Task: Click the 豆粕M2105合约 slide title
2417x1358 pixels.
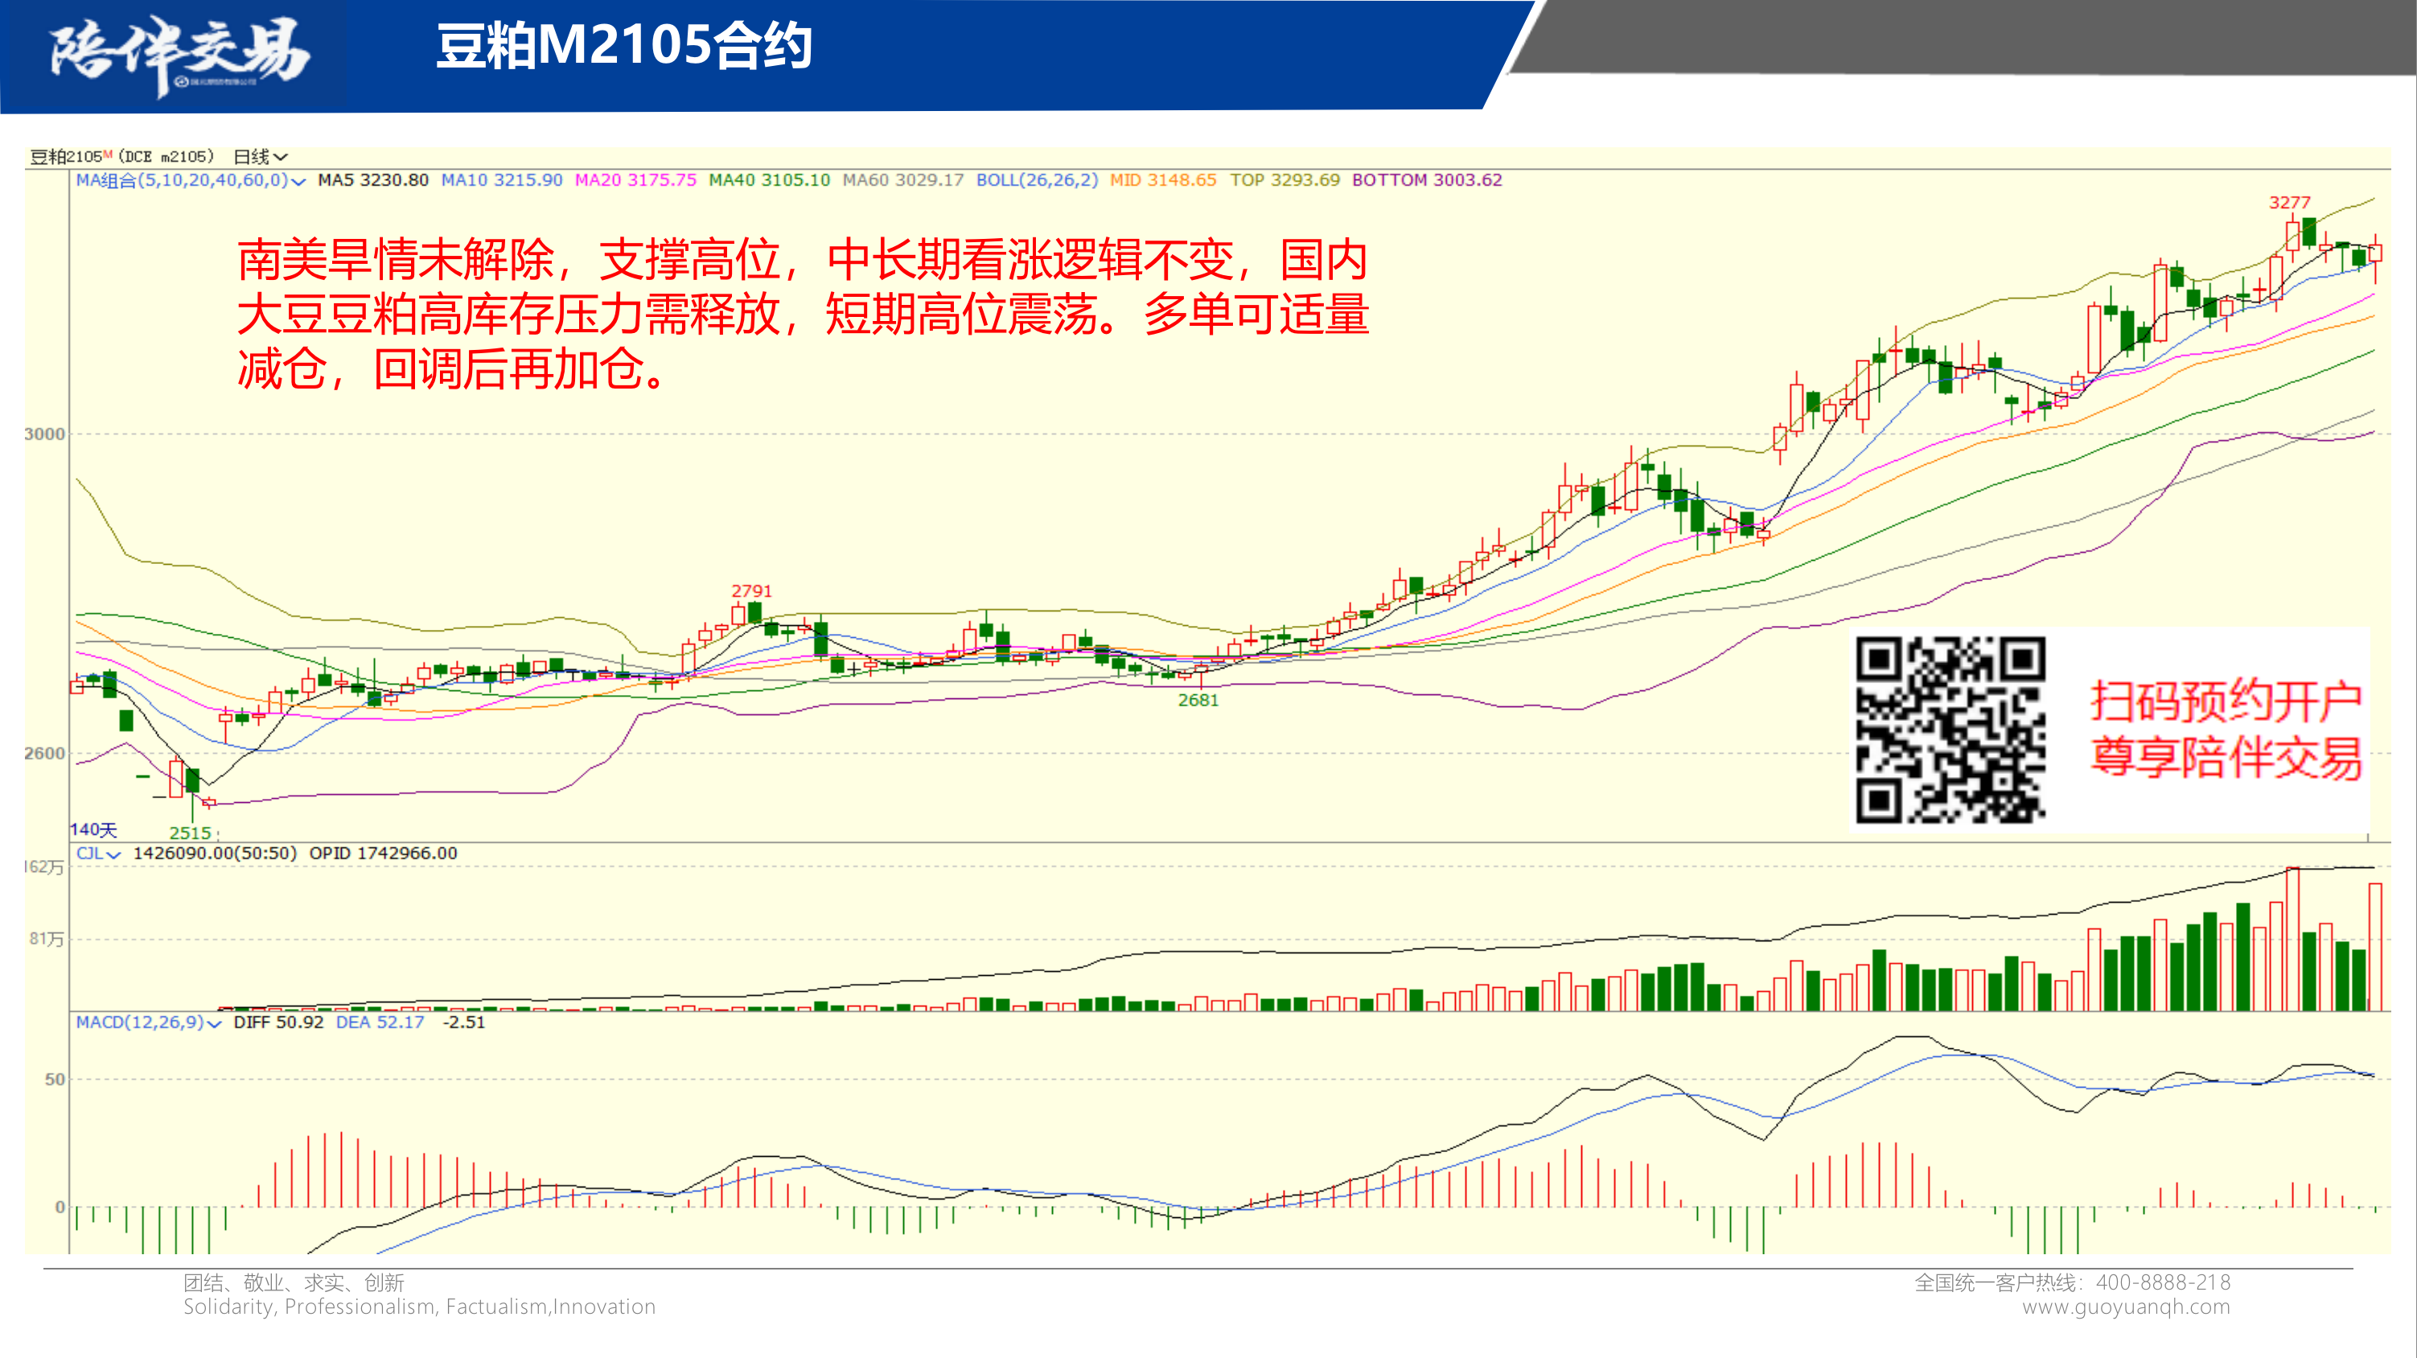Action: [x=624, y=46]
